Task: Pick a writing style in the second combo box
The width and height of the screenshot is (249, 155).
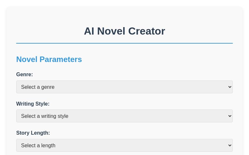Action: coord(124,116)
